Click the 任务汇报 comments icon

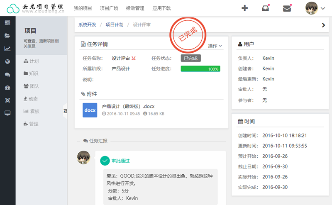point(85,141)
